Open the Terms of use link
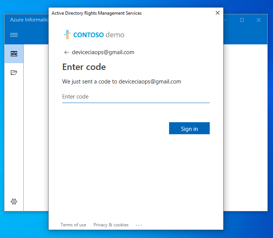The width and height of the screenshot is (273, 238). [x=73, y=225]
